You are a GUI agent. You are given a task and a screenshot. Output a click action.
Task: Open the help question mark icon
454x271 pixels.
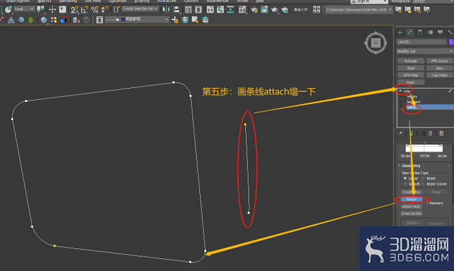click(86, 20)
